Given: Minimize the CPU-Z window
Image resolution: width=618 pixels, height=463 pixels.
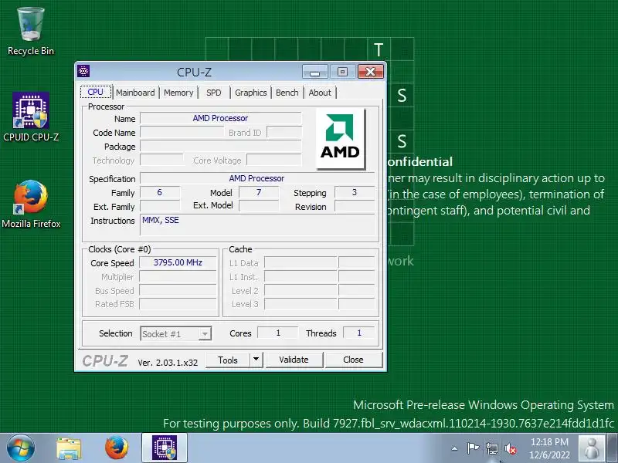Looking at the screenshot, I should (314, 72).
